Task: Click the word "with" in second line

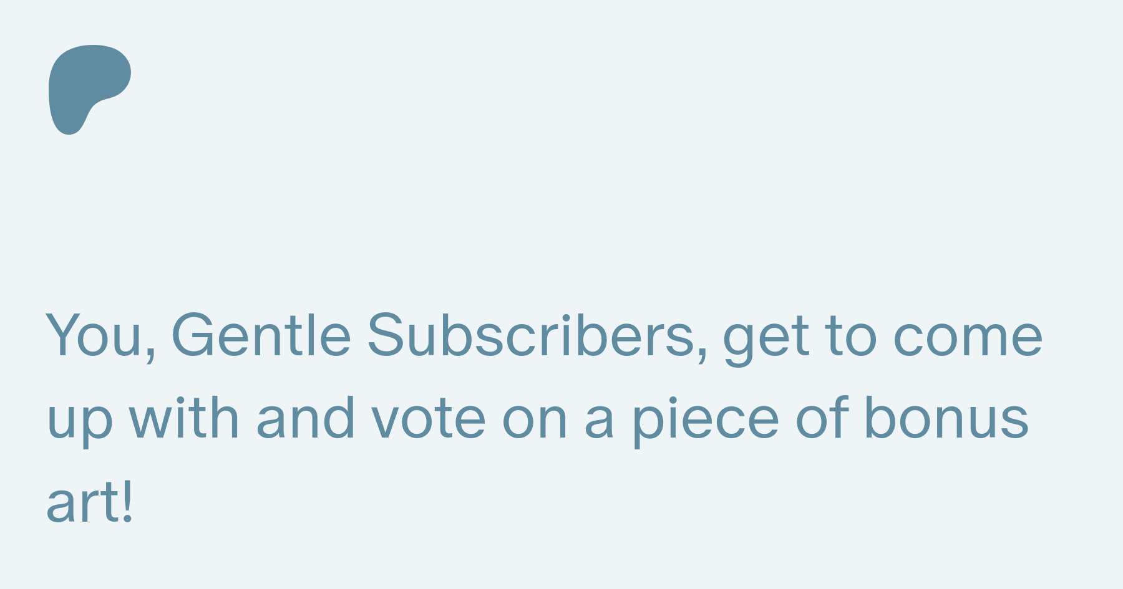Action: click(x=184, y=418)
